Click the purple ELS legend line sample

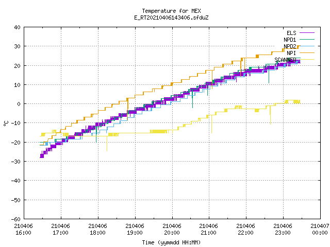coord(307,33)
